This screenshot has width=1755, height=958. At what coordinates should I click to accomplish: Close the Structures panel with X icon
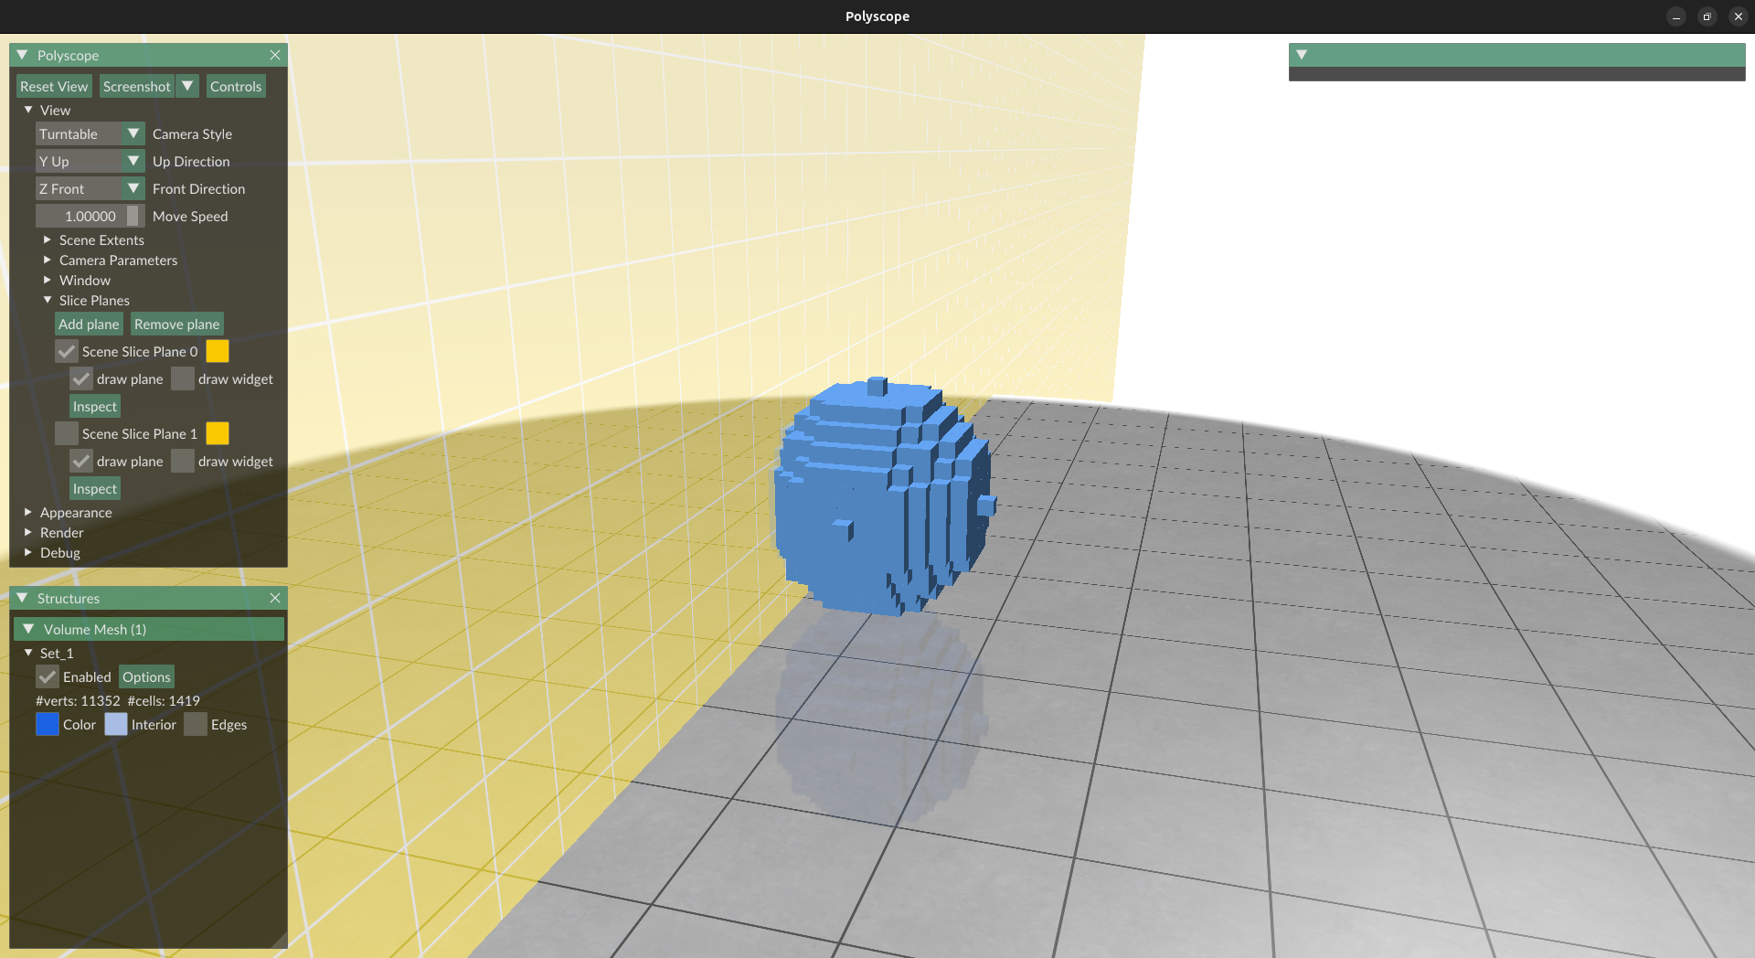(x=275, y=599)
